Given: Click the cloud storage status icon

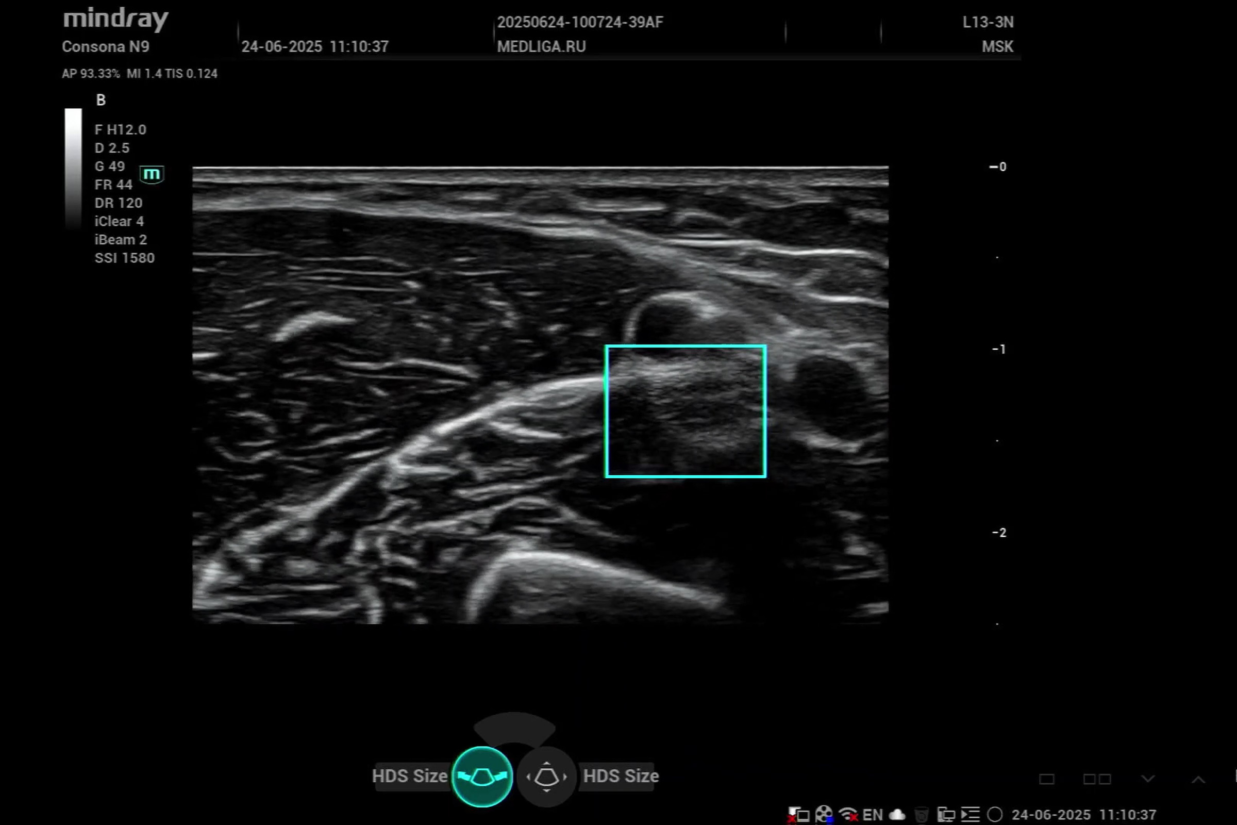Looking at the screenshot, I should click(x=897, y=815).
